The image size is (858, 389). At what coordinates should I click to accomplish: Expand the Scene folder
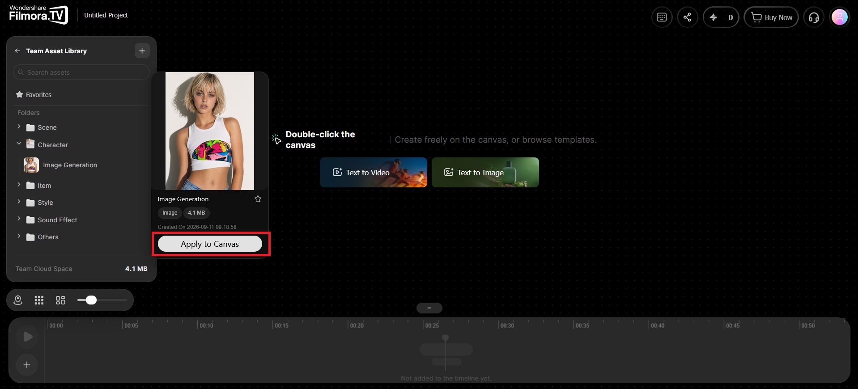click(19, 127)
